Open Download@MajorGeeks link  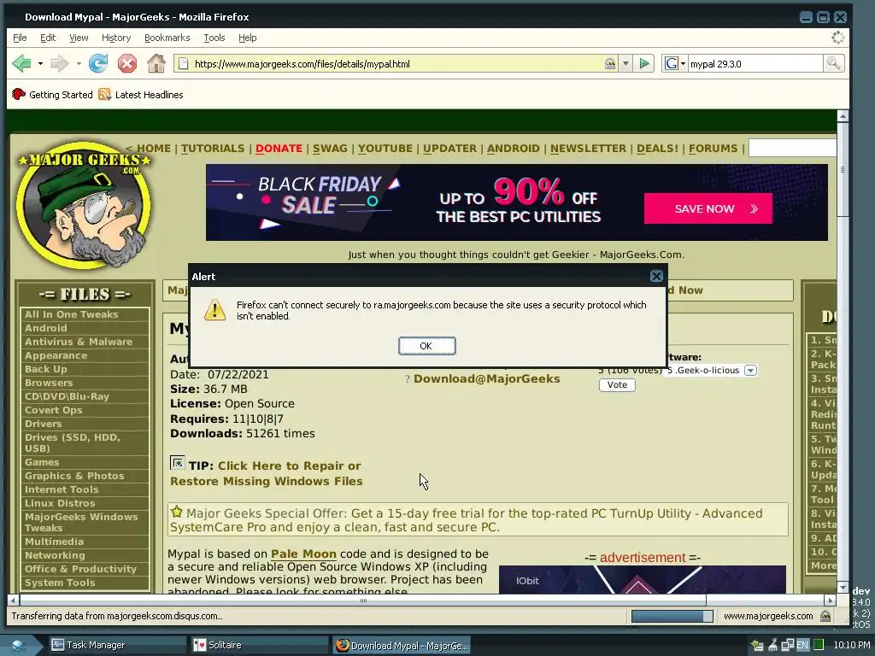click(x=486, y=378)
